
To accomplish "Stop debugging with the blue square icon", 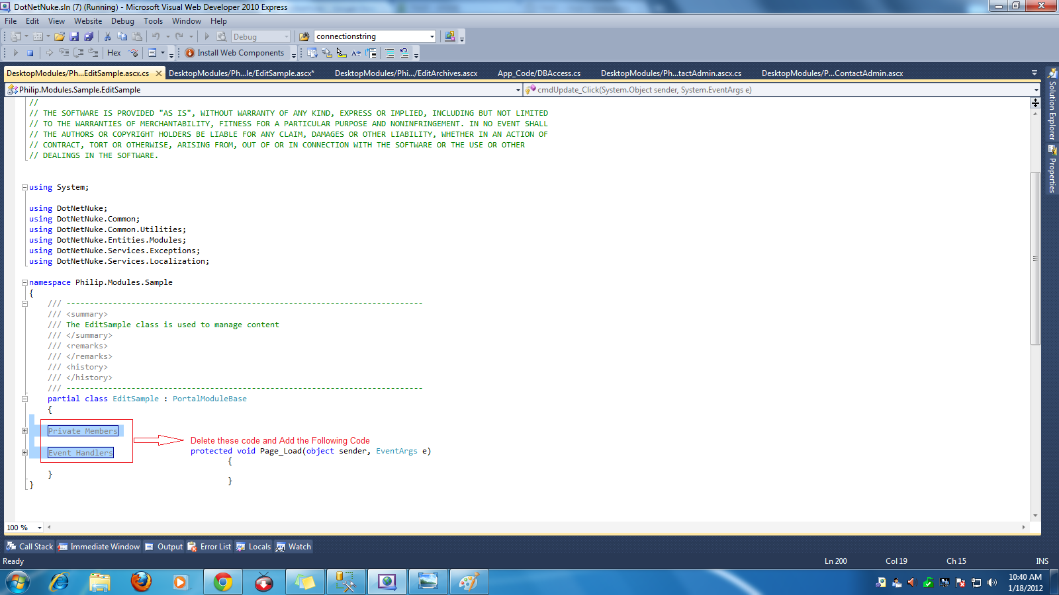I will point(30,53).
